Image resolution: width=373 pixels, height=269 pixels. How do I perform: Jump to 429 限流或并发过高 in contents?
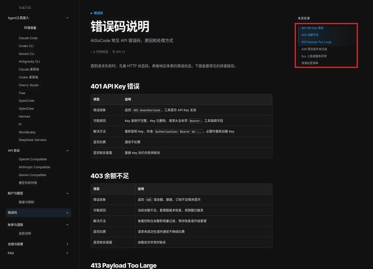[x=314, y=49]
